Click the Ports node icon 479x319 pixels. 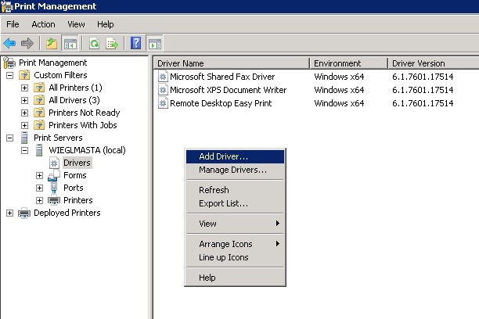[54, 188]
